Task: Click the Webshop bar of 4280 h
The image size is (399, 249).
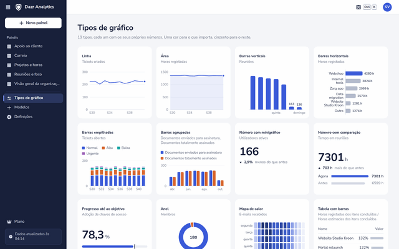Action: tap(353, 73)
